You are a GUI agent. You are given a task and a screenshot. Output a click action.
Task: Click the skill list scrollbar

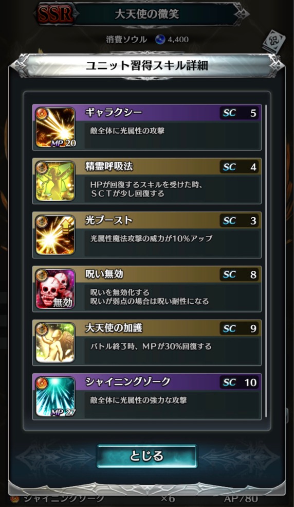[266, 260]
